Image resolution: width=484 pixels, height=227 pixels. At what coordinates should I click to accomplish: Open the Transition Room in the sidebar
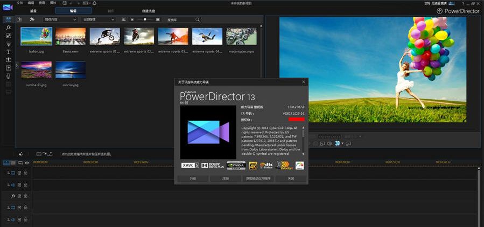(9, 60)
